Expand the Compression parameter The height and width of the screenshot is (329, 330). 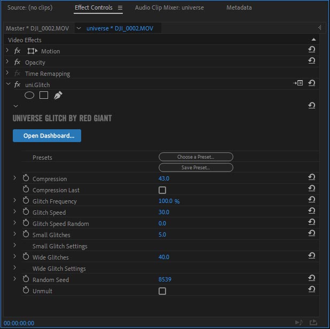tap(14, 178)
